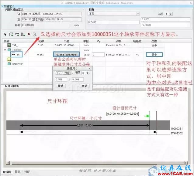Click the 37462302 label in the chart
The width and height of the screenshot is (194, 176).
coord(177,133)
